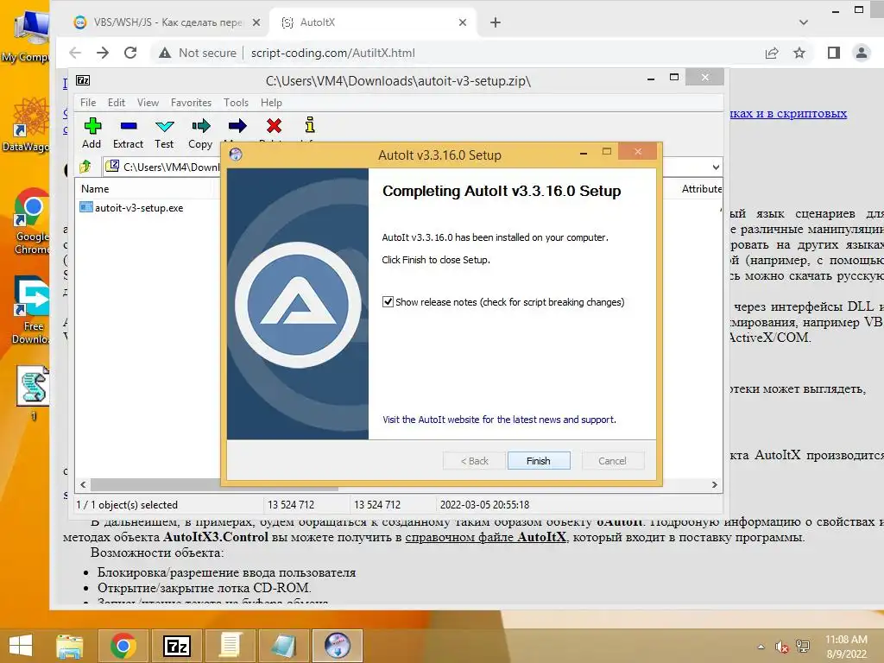Open AutoIt Setup taskbar icon
Image resolution: width=884 pixels, height=663 pixels.
click(338, 646)
